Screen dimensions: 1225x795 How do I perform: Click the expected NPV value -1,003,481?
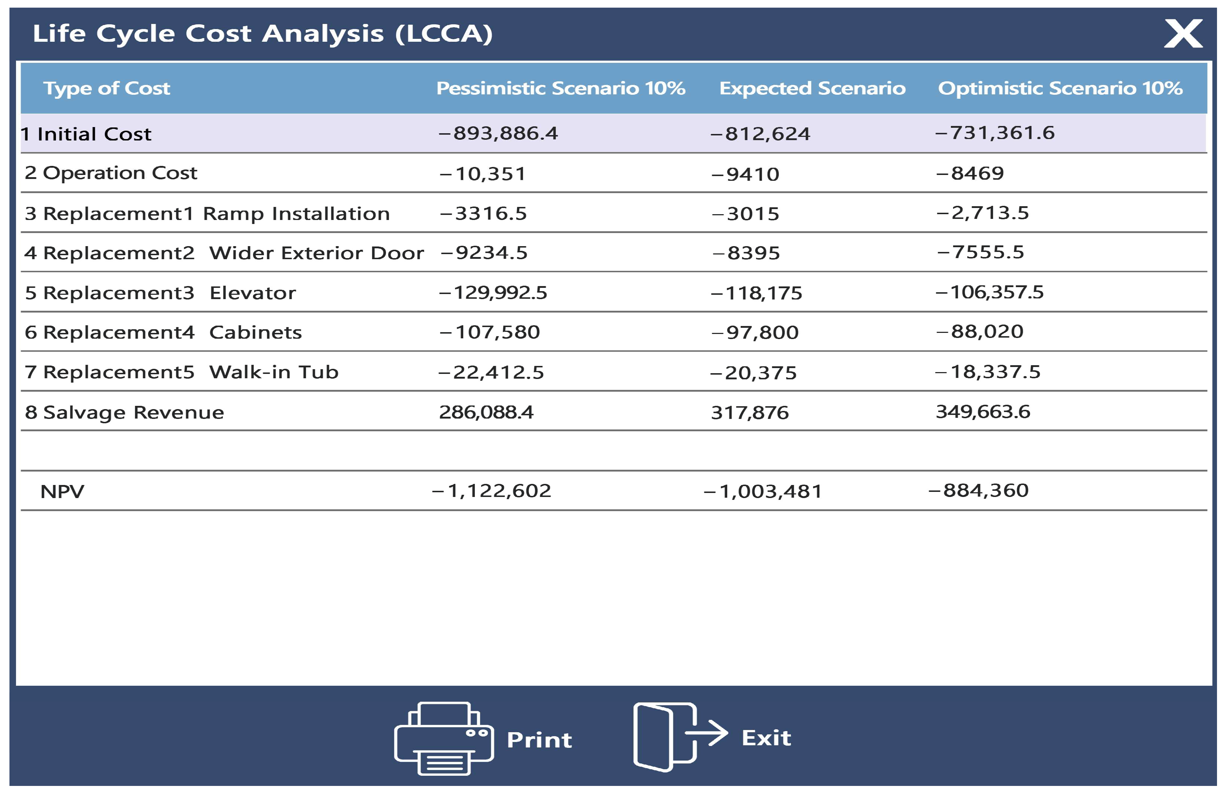763,492
